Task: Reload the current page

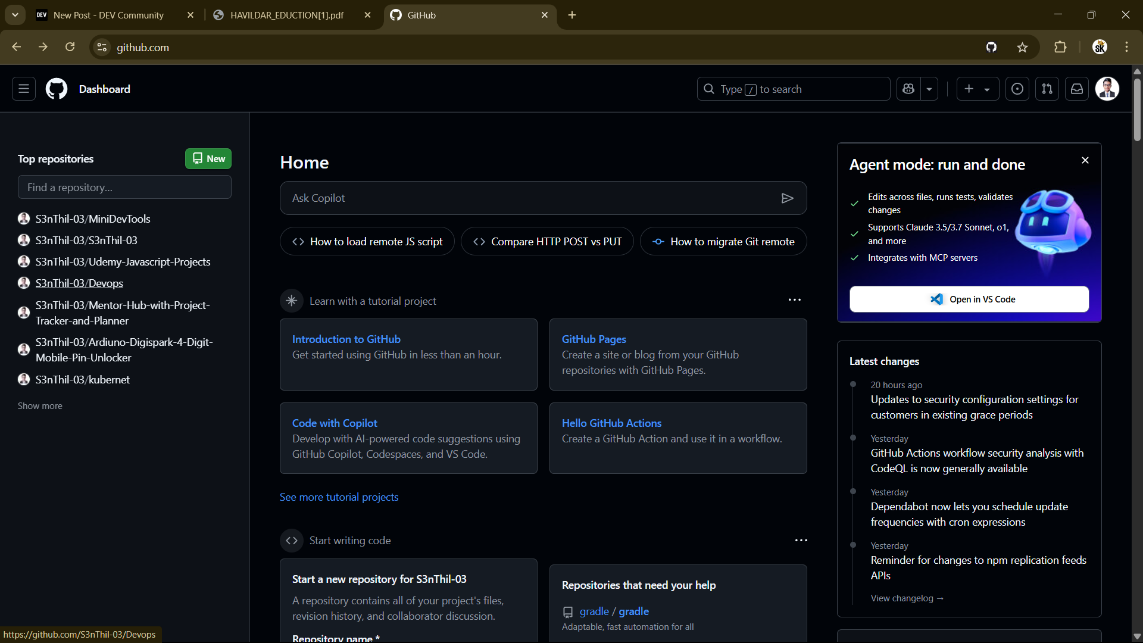Action: (x=70, y=47)
